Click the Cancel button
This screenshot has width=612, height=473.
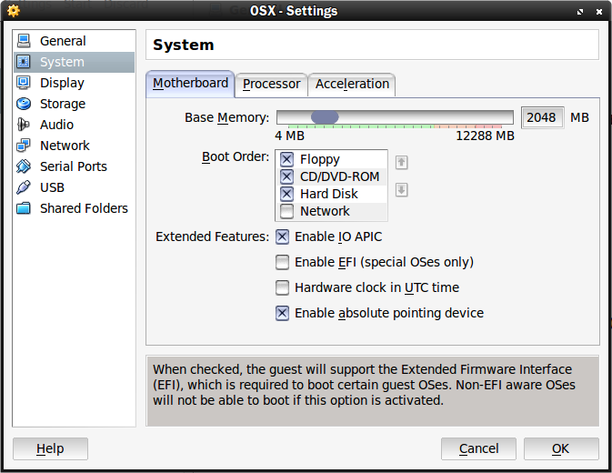tap(478, 448)
